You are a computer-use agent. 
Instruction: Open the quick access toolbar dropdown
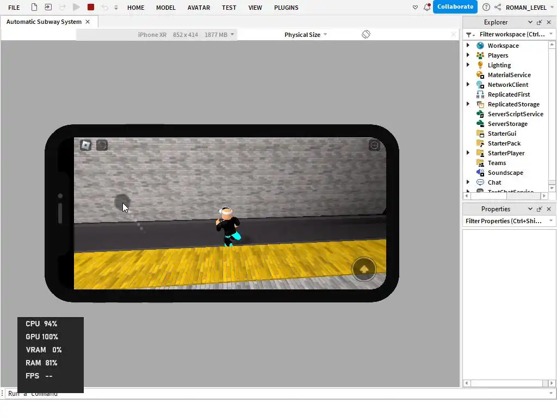click(x=116, y=8)
